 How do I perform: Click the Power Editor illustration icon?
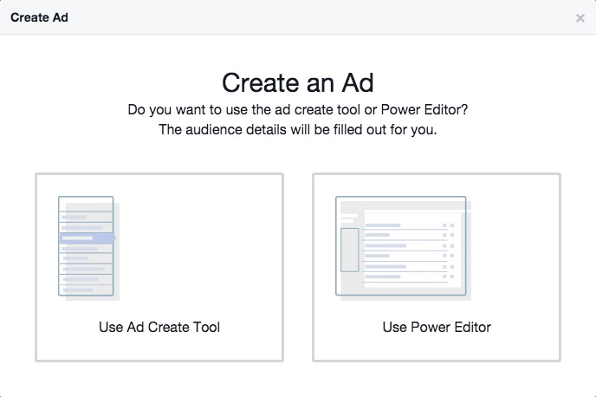point(404,248)
